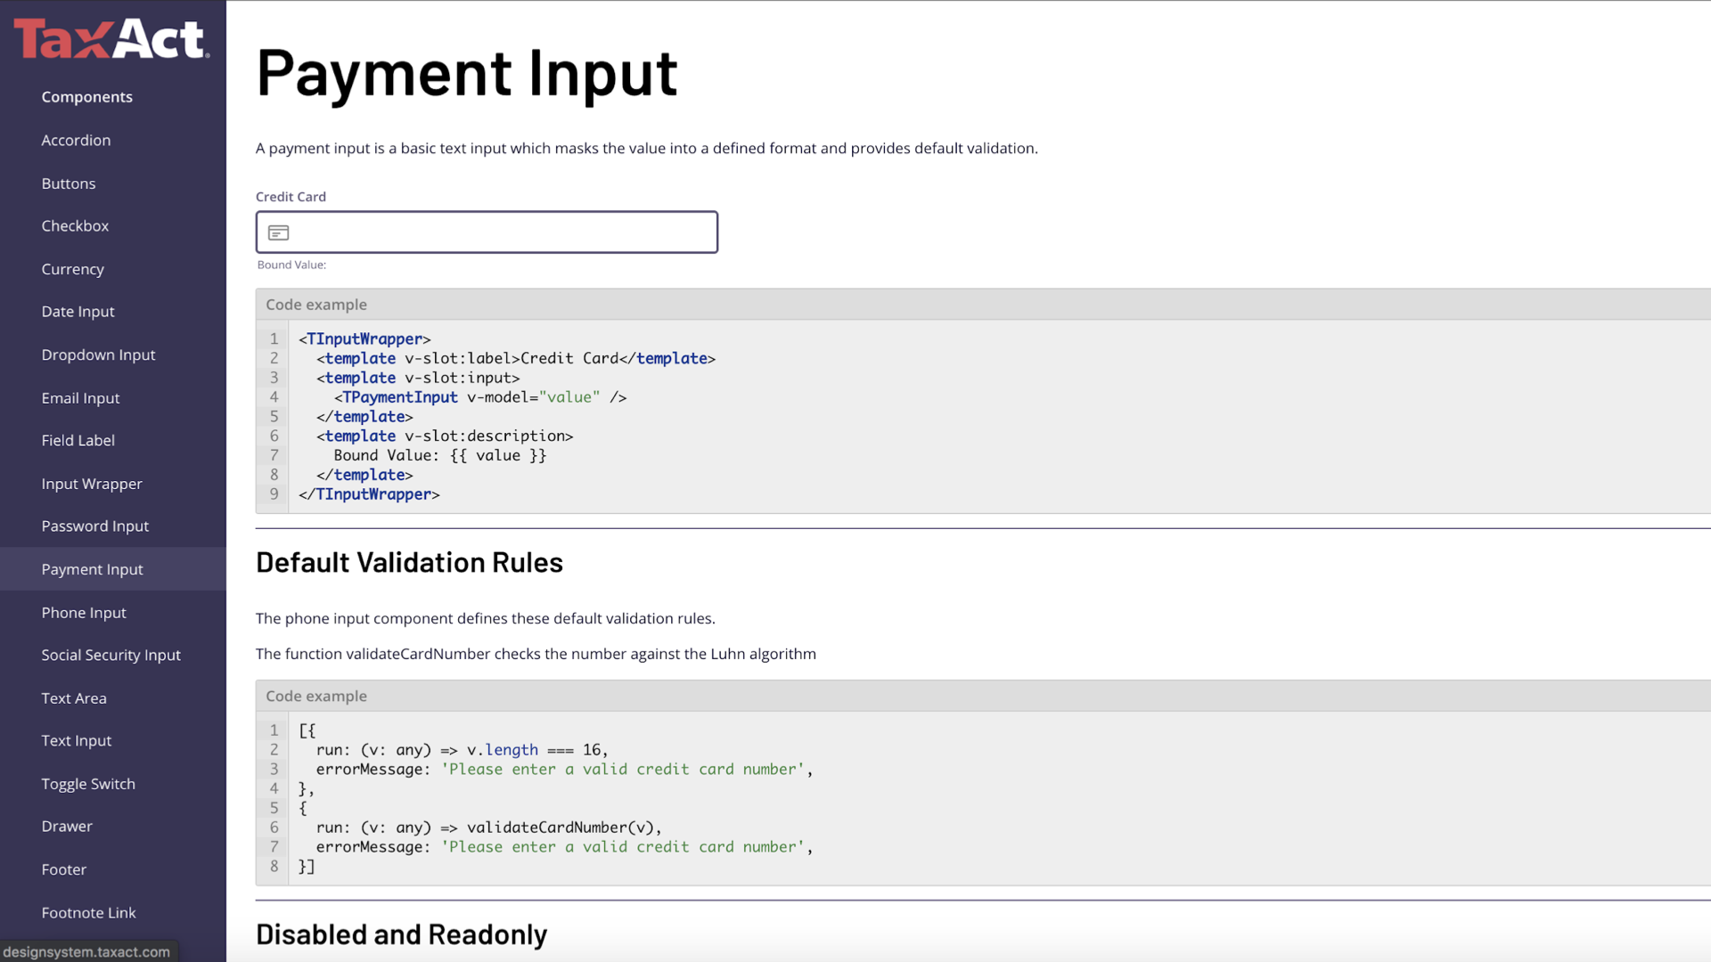Click the Components sidebar heading
This screenshot has height=962, width=1711.
click(x=86, y=97)
